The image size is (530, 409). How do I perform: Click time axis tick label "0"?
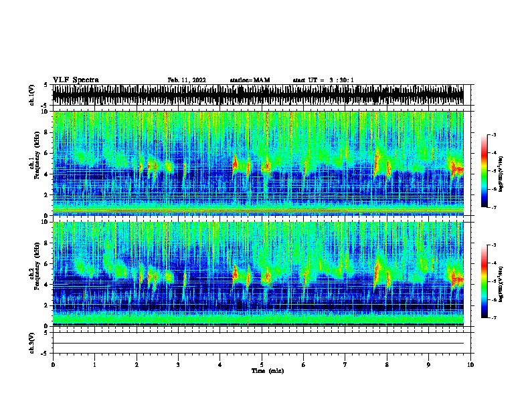[53, 365]
